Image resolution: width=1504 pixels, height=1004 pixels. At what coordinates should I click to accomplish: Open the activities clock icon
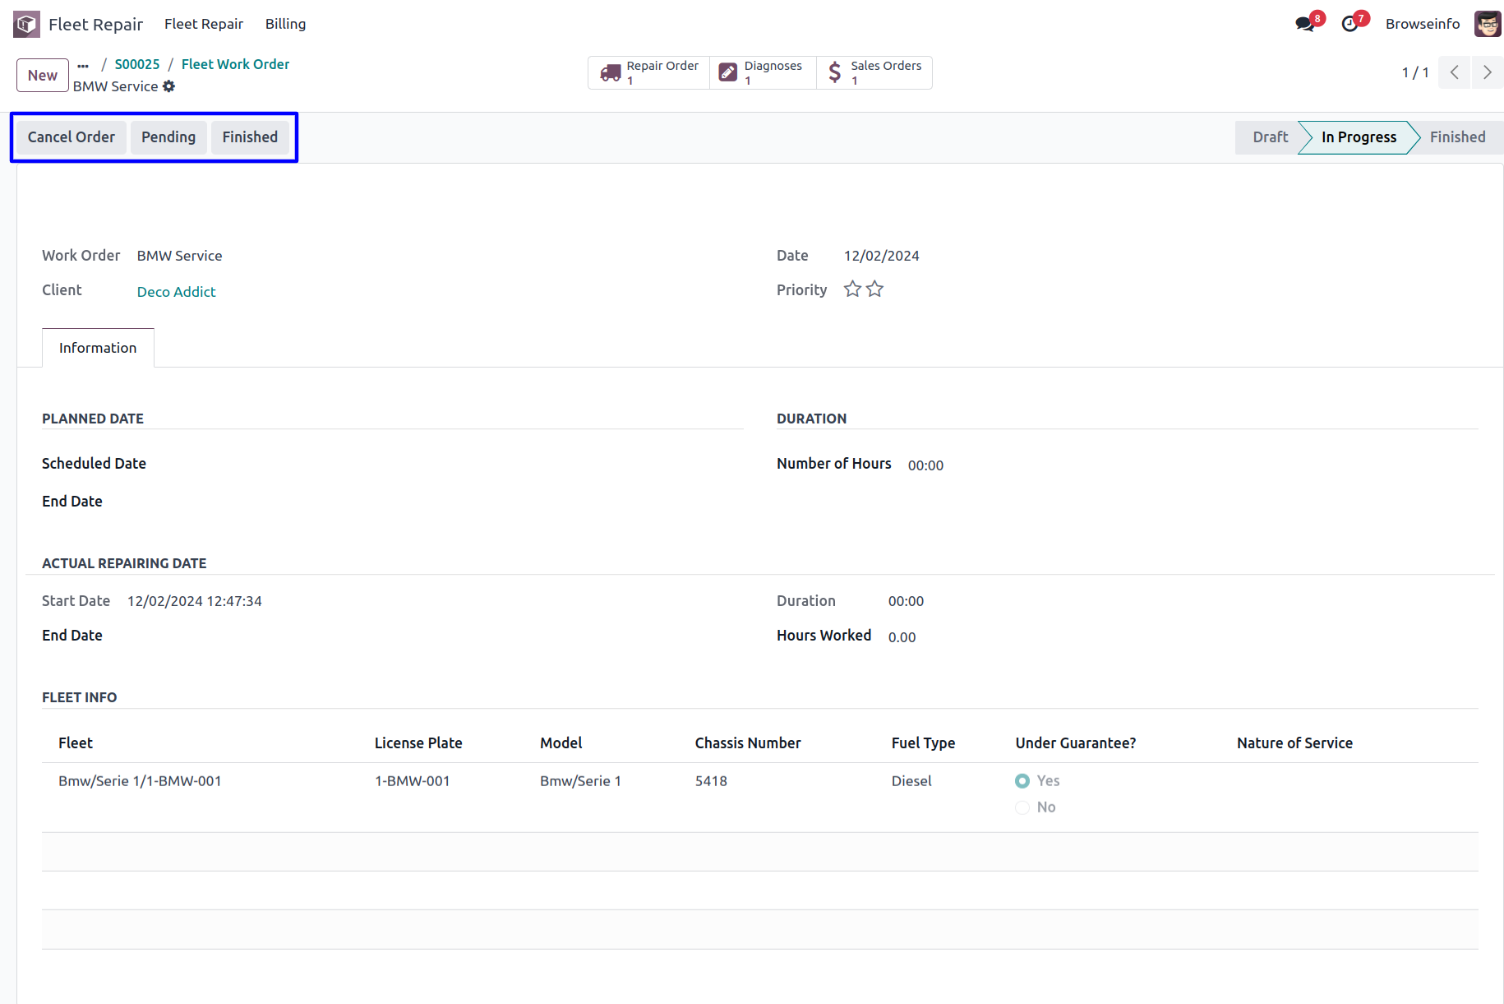pyautogui.click(x=1349, y=24)
